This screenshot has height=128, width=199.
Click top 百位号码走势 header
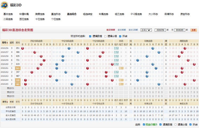[36, 41]
